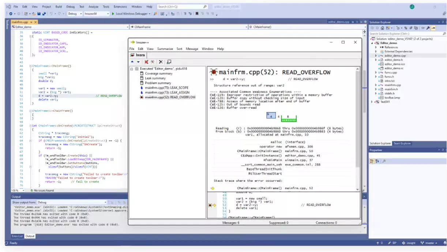This screenshot has height=252, width=447.
Task: Open Analyze menu in Visual Studio
Action: tap(93, 7)
